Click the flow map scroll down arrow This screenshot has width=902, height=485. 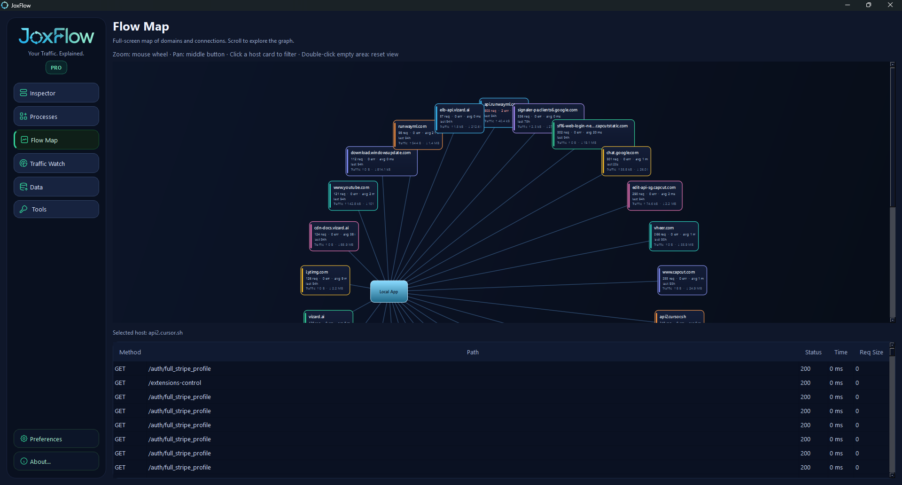tap(893, 320)
